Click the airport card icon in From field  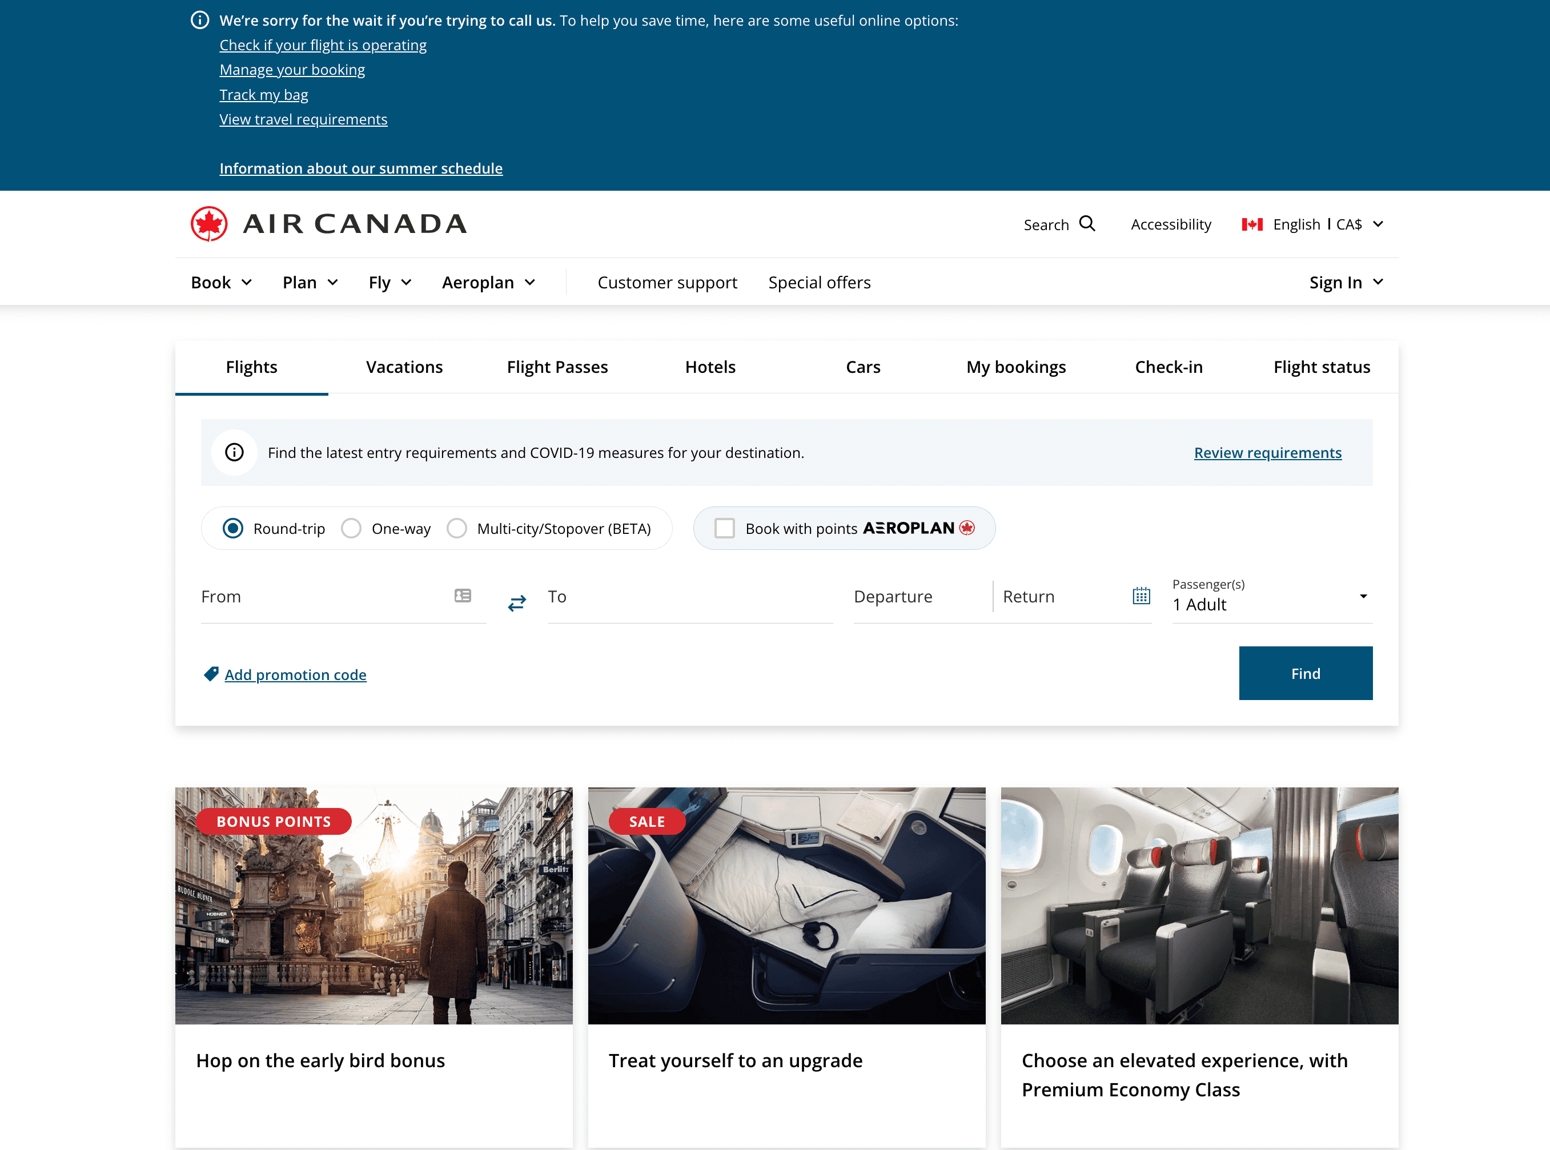[463, 596]
